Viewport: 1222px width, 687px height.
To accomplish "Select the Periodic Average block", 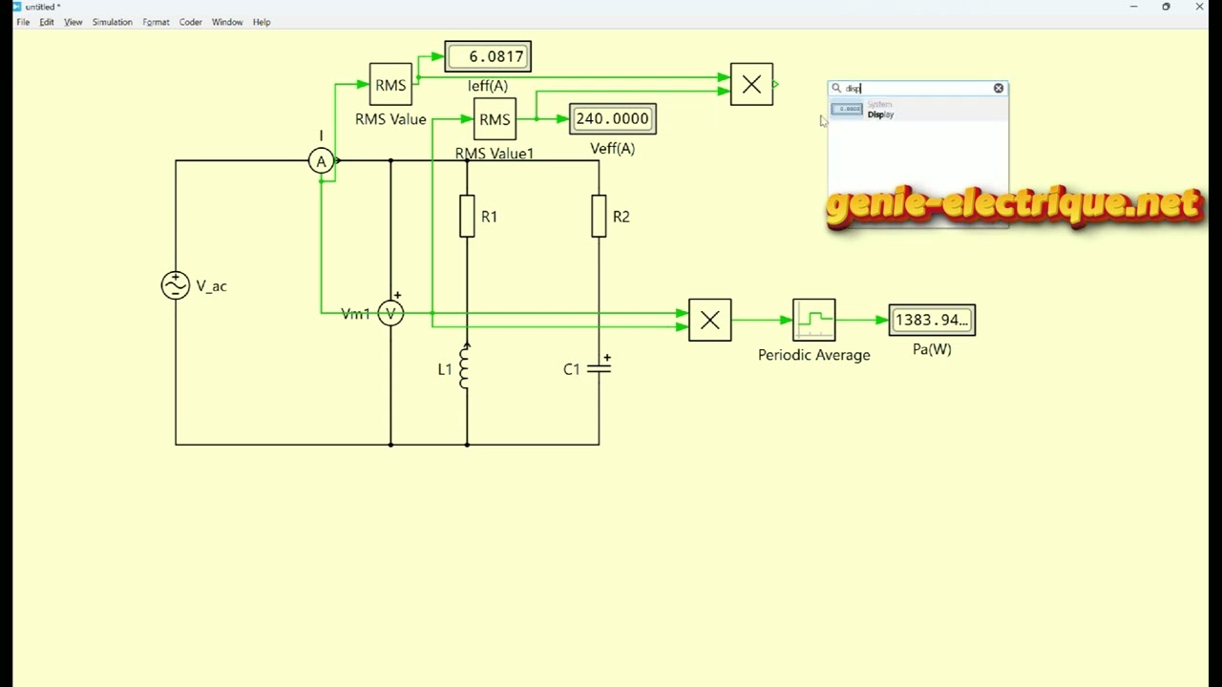I will tap(814, 321).
